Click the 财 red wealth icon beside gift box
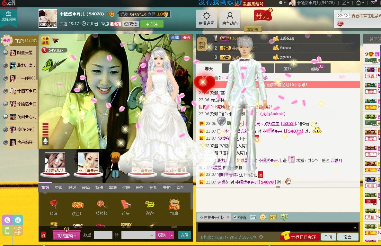The width and height of the screenshot is (381, 246). [43, 235]
